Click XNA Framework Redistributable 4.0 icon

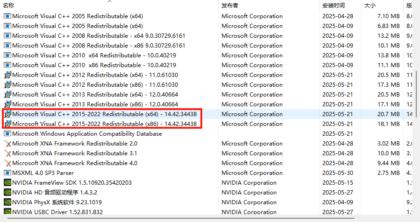pos(7,163)
